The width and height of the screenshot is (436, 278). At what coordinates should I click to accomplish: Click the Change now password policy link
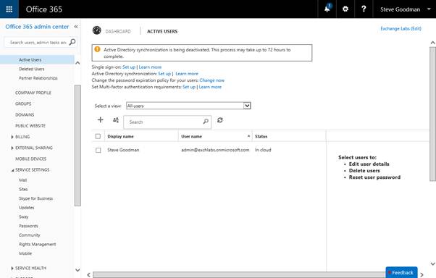(x=211, y=80)
